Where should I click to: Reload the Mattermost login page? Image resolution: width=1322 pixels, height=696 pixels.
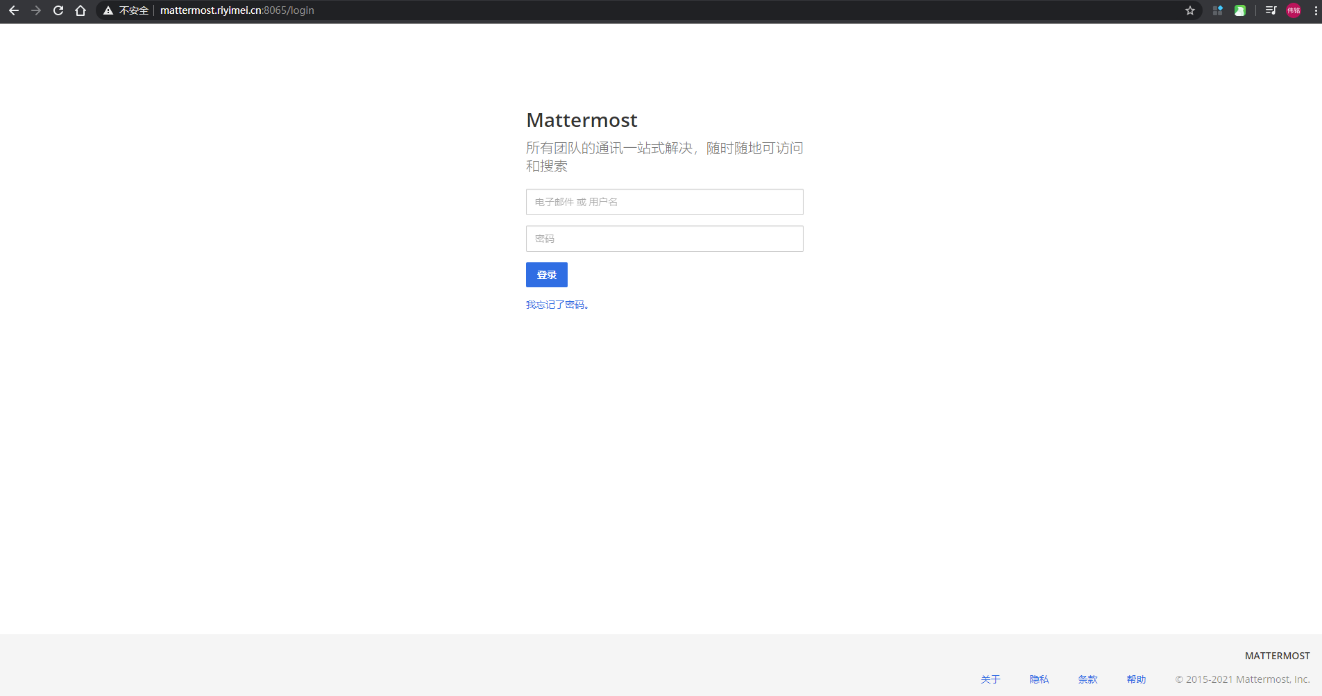tap(58, 10)
